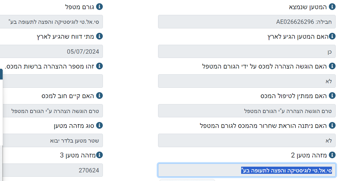Click info icon beside "מתי דווח שהגיע לארץ"

point(99,36)
